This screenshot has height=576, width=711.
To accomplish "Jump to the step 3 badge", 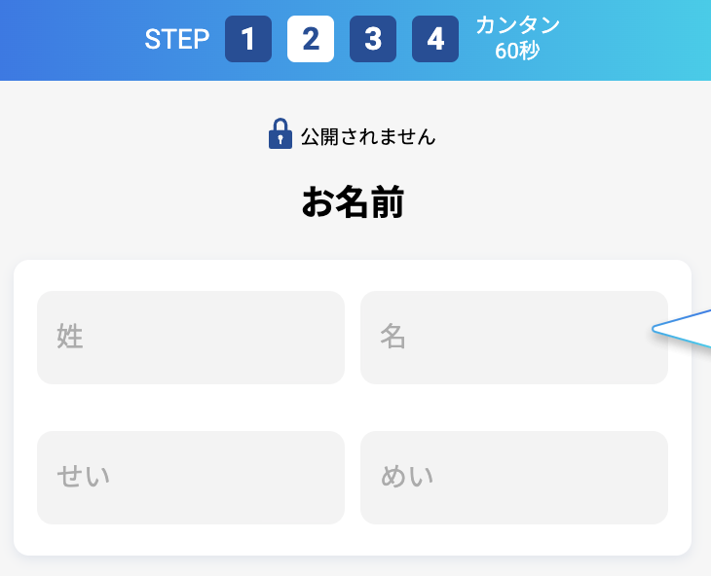I will [x=373, y=39].
